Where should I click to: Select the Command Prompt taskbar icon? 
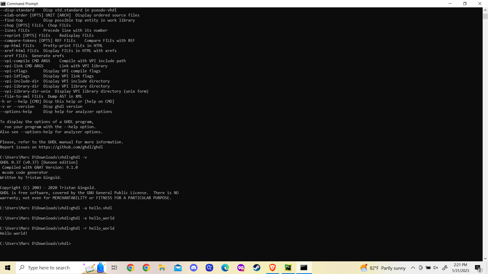304,268
